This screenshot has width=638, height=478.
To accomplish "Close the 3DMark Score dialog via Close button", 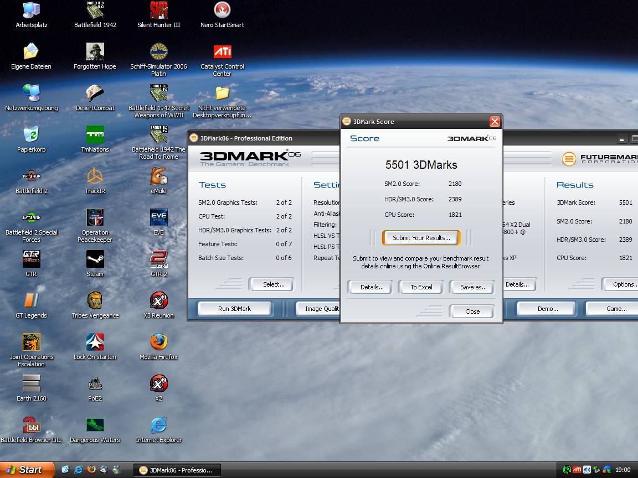I will 472,311.
